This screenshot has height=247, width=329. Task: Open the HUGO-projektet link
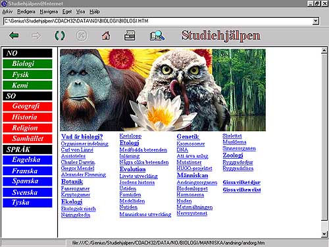point(194,169)
